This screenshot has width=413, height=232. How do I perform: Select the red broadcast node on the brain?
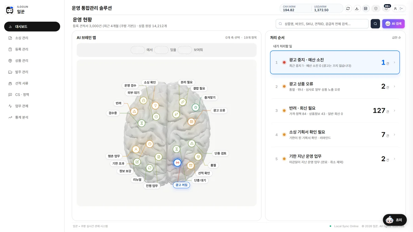[177, 163]
